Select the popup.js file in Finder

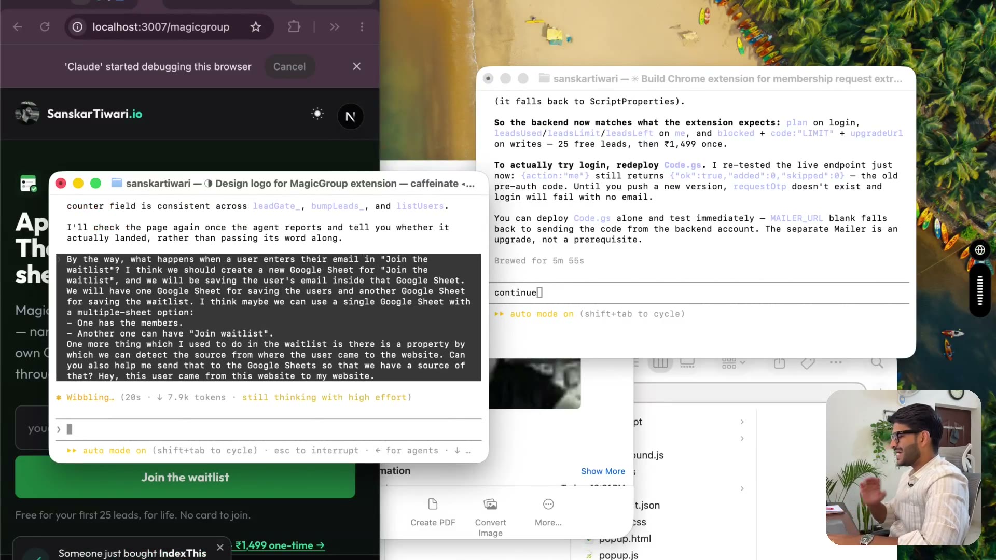(x=618, y=555)
